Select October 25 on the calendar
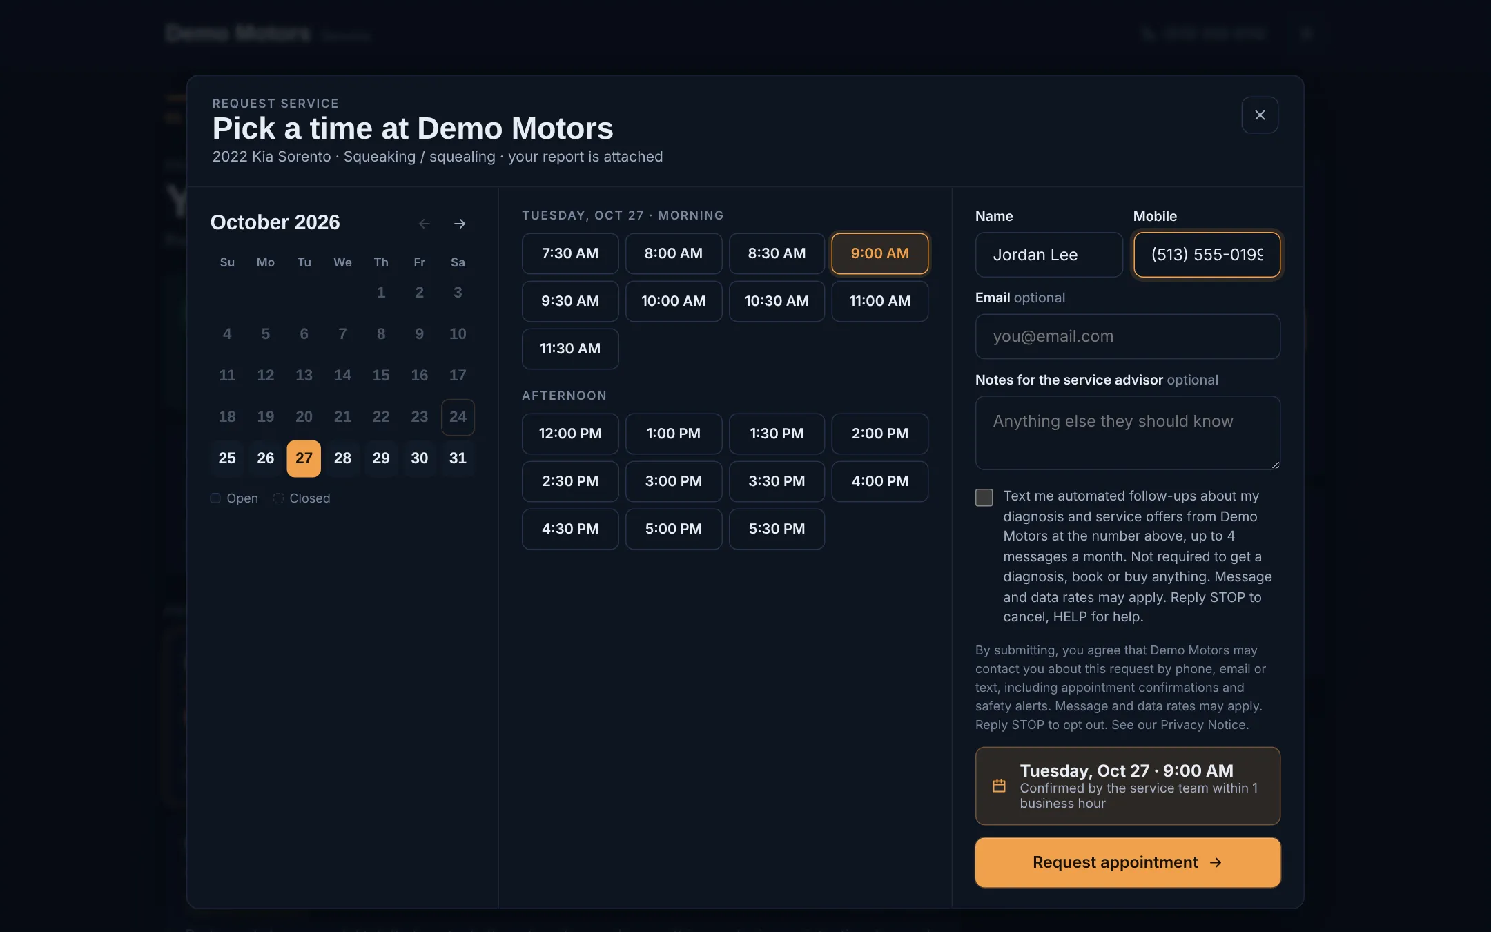The image size is (1491, 932). [x=227, y=458]
